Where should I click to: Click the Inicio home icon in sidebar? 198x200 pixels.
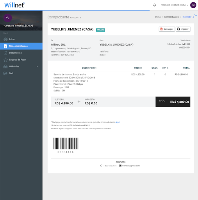point(5,39)
